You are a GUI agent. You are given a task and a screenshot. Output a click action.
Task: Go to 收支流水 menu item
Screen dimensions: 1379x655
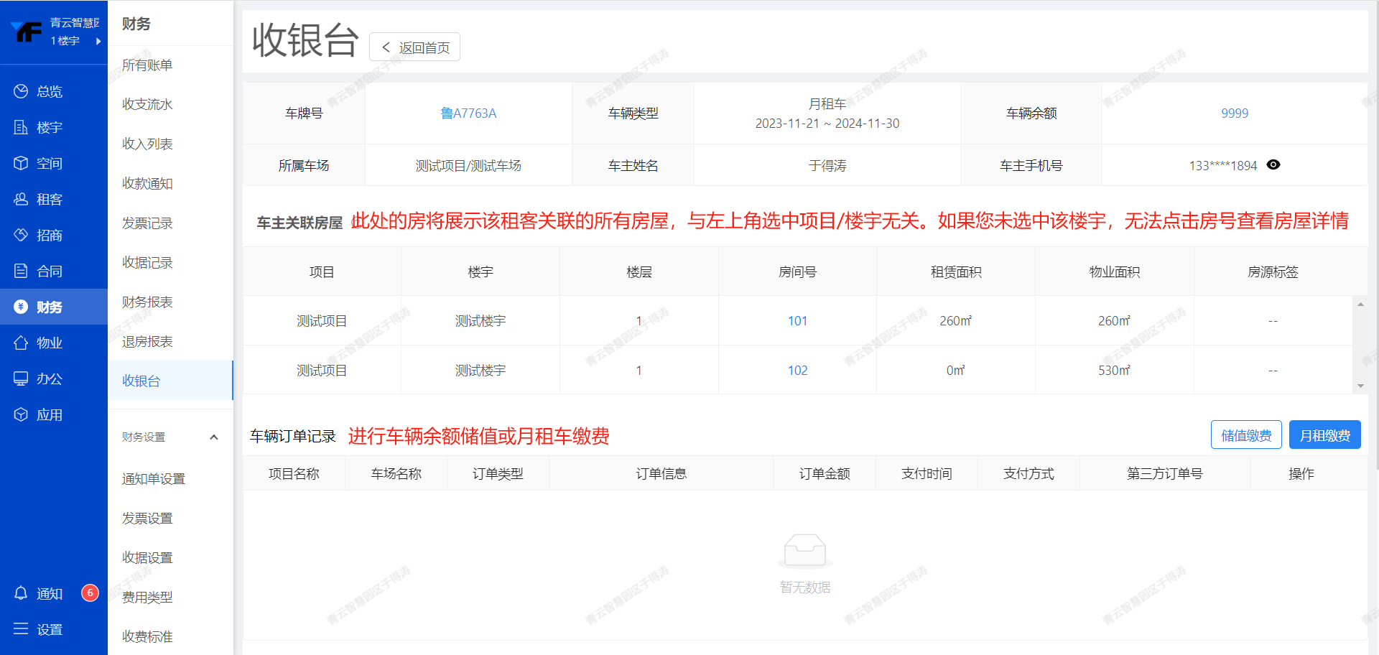(x=147, y=105)
